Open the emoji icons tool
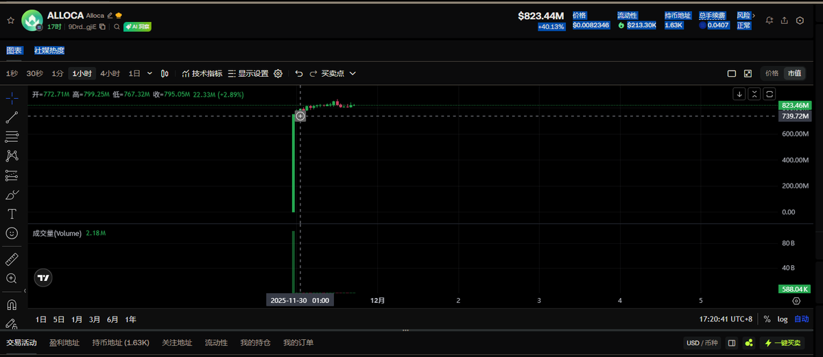 pyautogui.click(x=12, y=233)
